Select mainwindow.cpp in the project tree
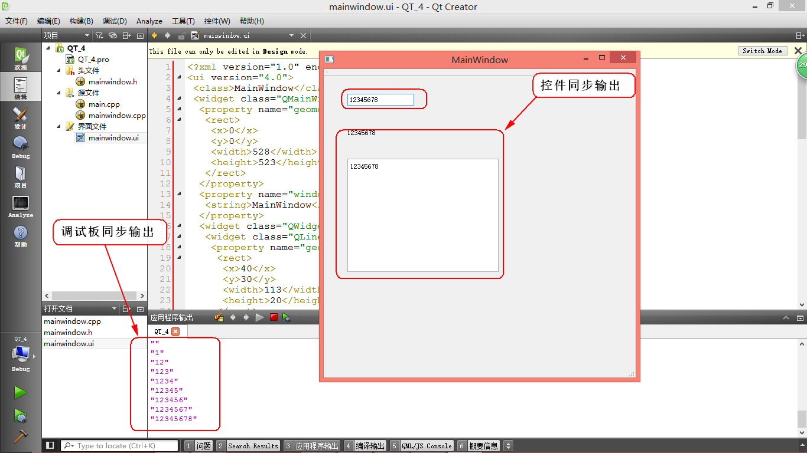Screen dimensions: 807x453 point(117,116)
